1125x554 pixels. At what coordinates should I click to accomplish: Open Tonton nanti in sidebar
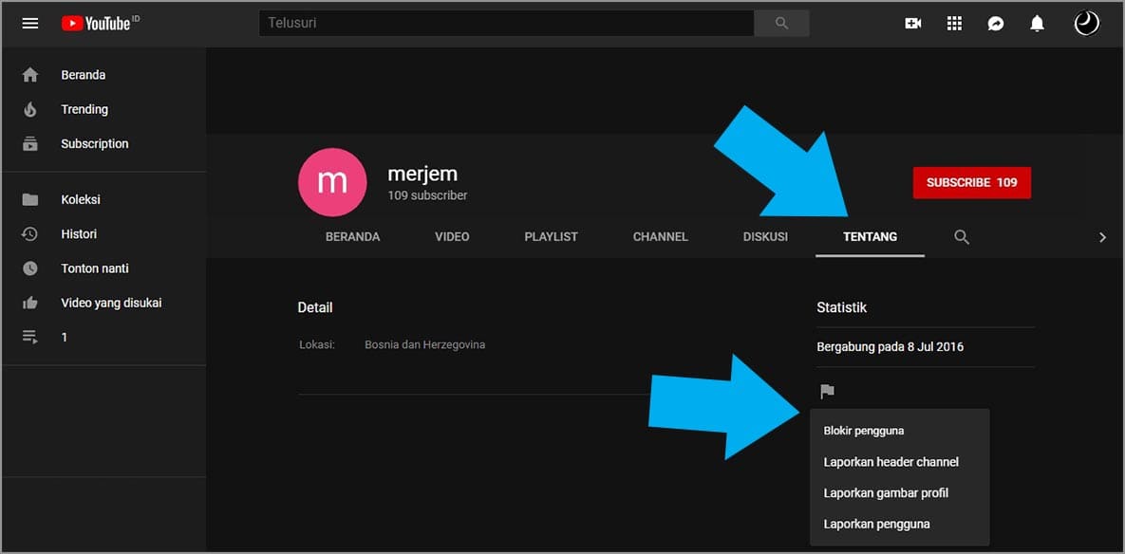pyautogui.click(x=95, y=268)
